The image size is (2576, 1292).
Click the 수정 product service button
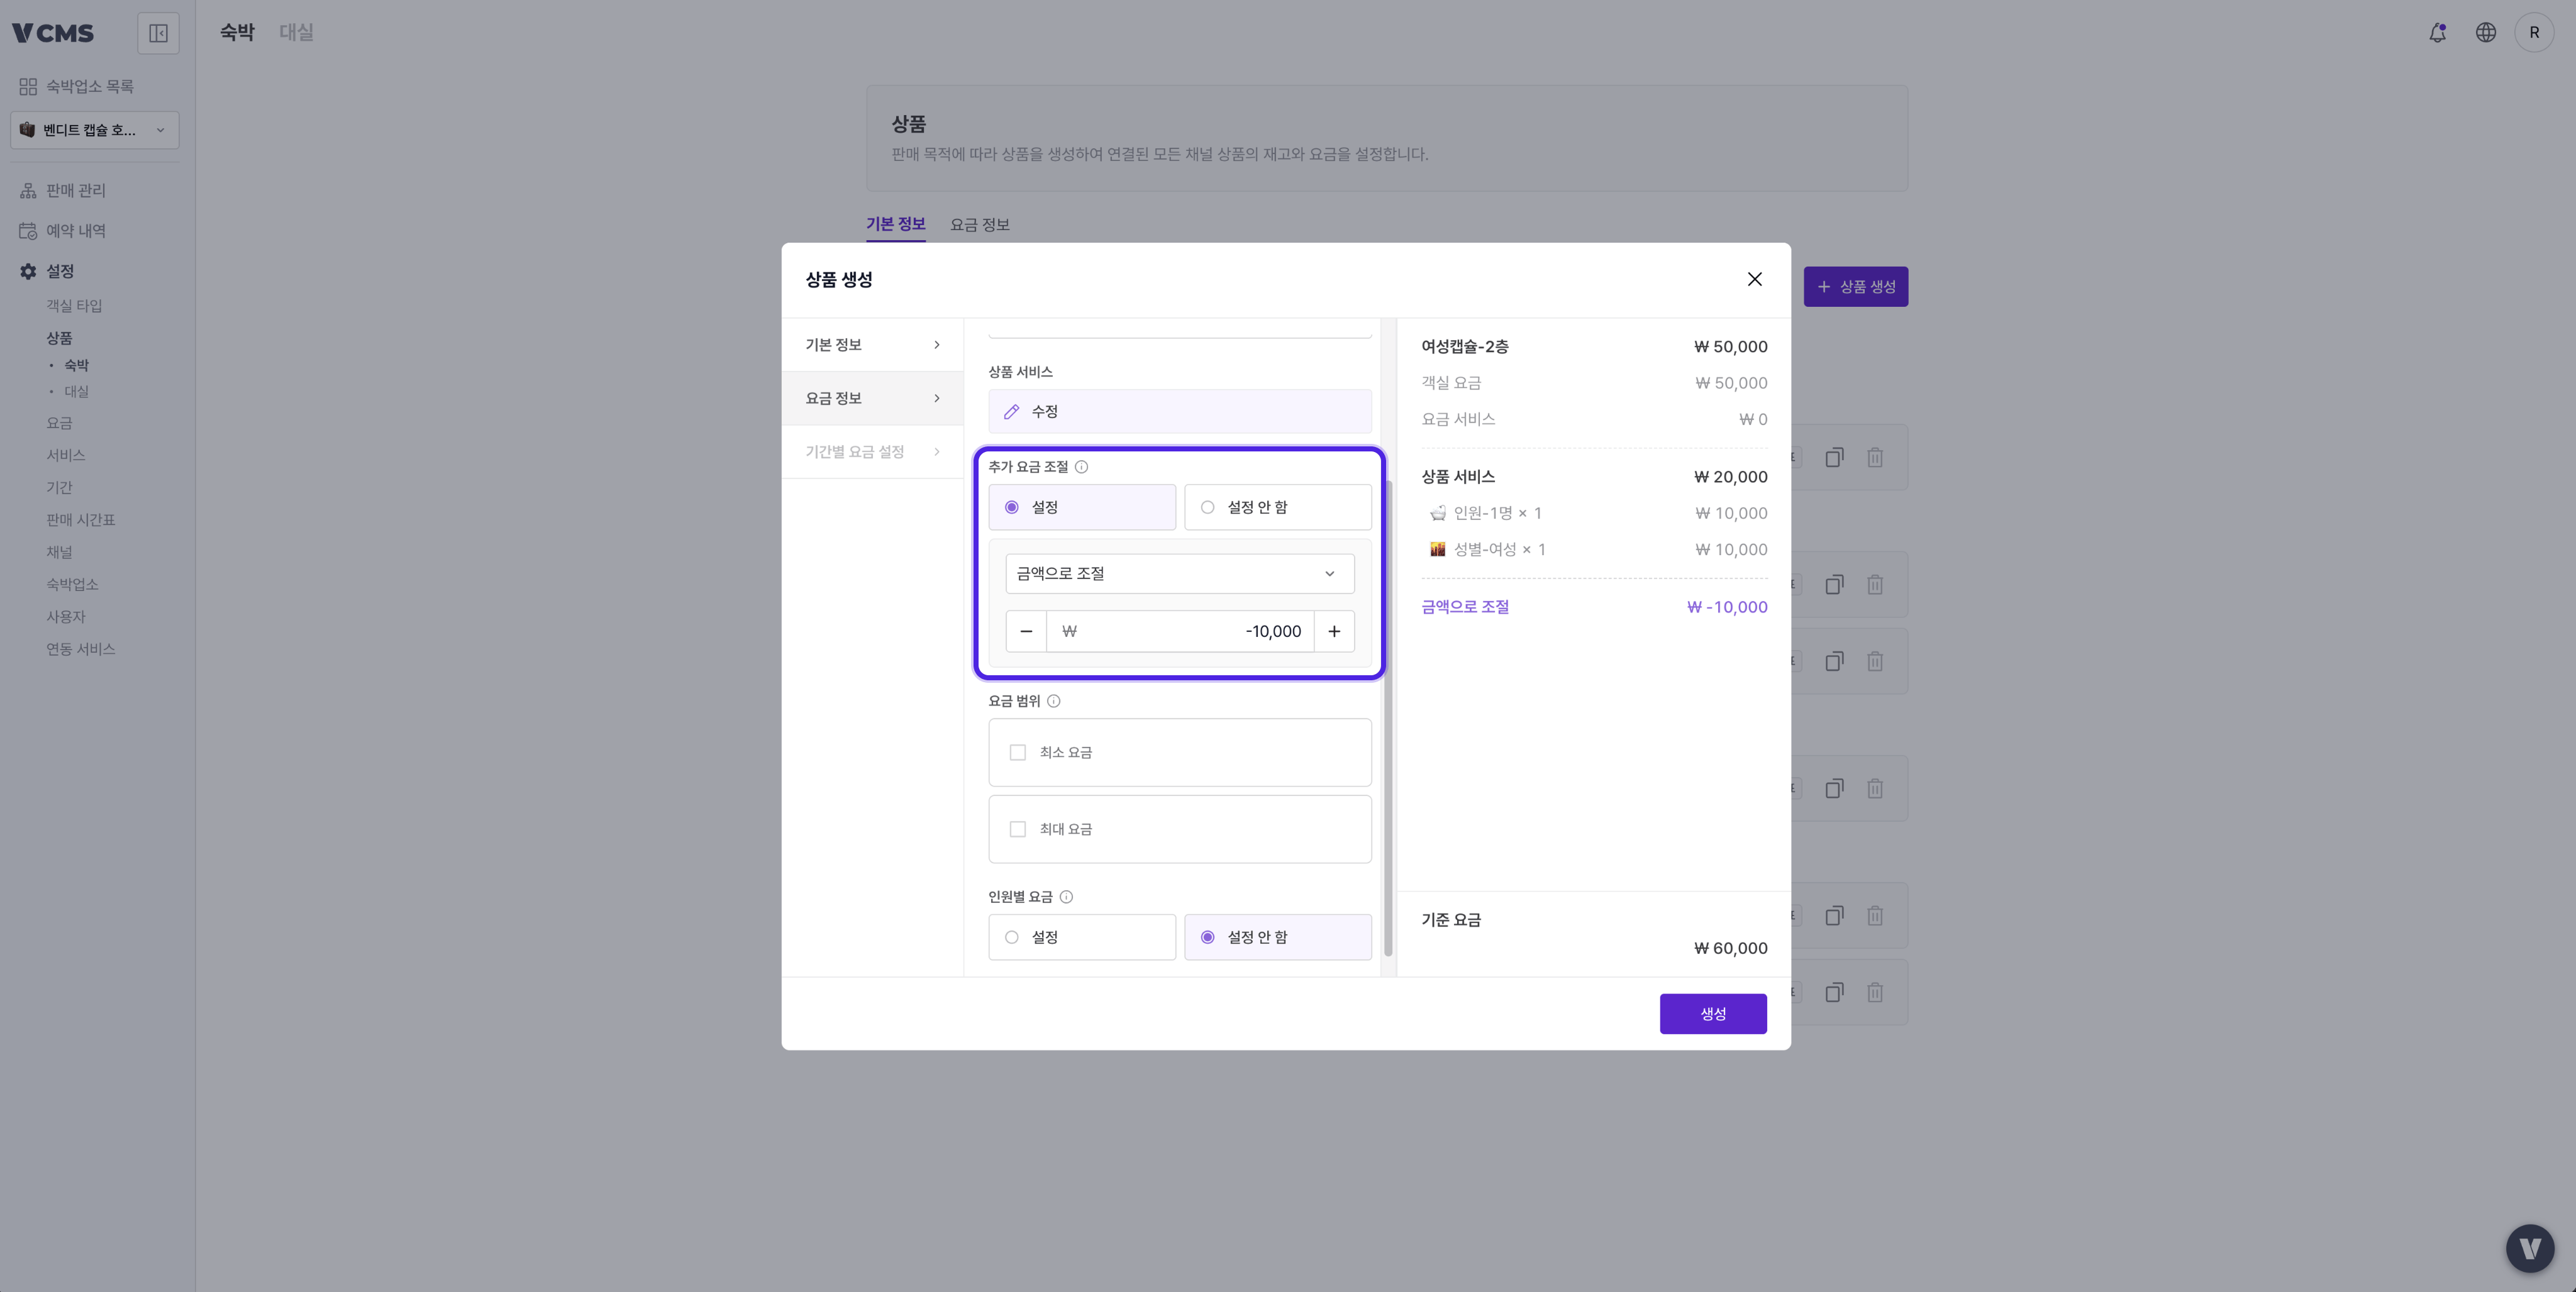(1180, 412)
